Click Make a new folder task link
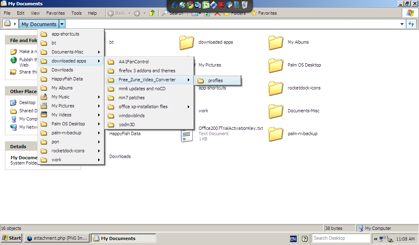 pyautogui.click(x=28, y=51)
